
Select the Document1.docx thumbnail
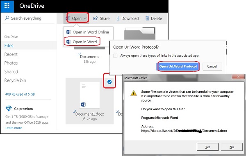(x=89, y=95)
